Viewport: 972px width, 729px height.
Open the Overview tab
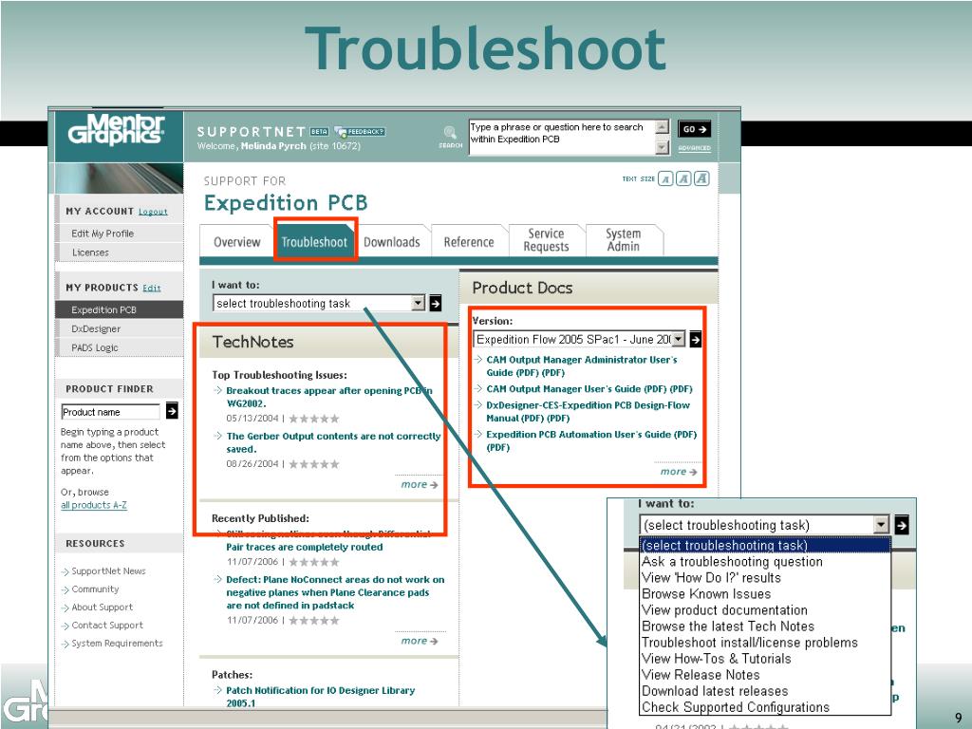[x=236, y=242]
